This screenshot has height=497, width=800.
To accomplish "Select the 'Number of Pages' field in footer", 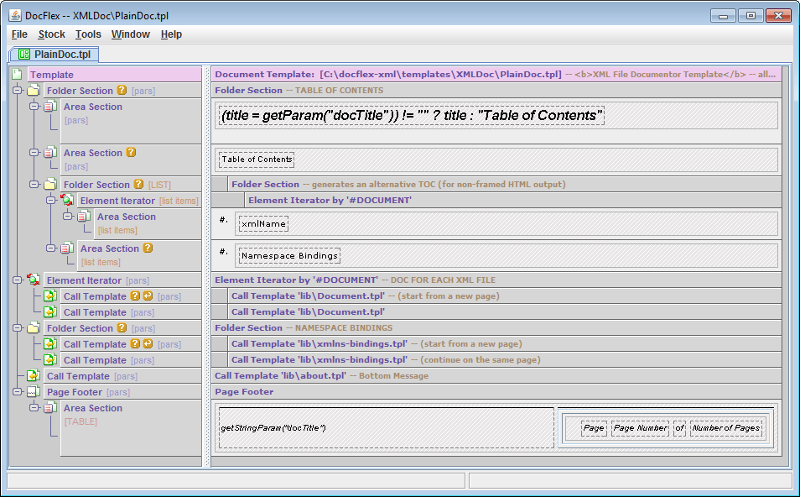I will (x=725, y=428).
